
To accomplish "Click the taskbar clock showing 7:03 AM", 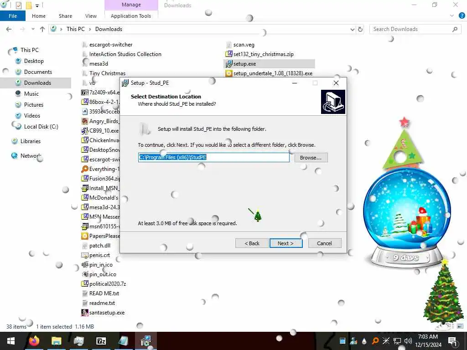I will [x=428, y=341].
